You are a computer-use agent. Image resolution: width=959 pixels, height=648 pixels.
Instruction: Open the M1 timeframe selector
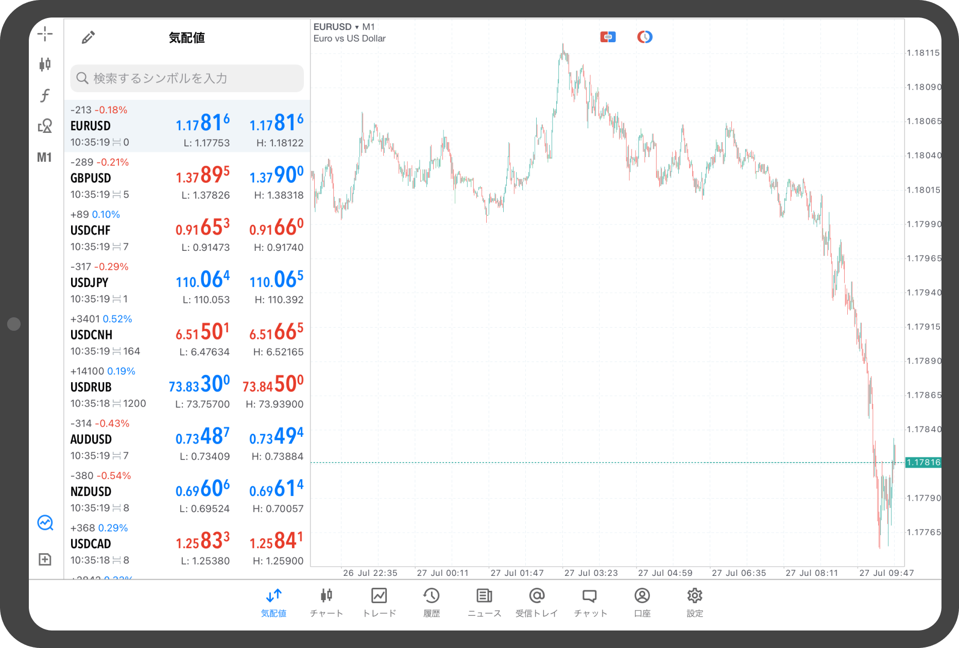[x=45, y=158]
